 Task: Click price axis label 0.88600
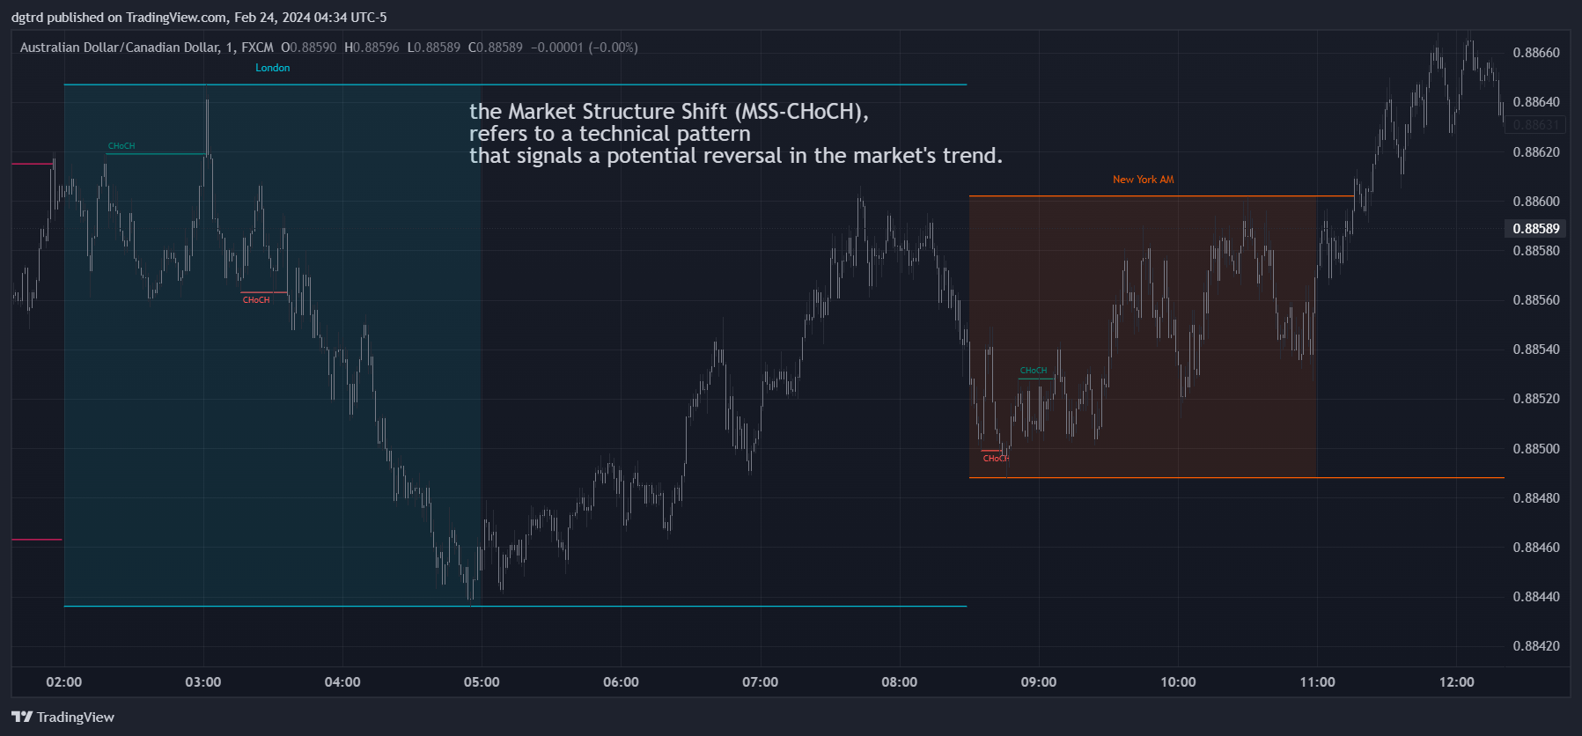point(1536,202)
